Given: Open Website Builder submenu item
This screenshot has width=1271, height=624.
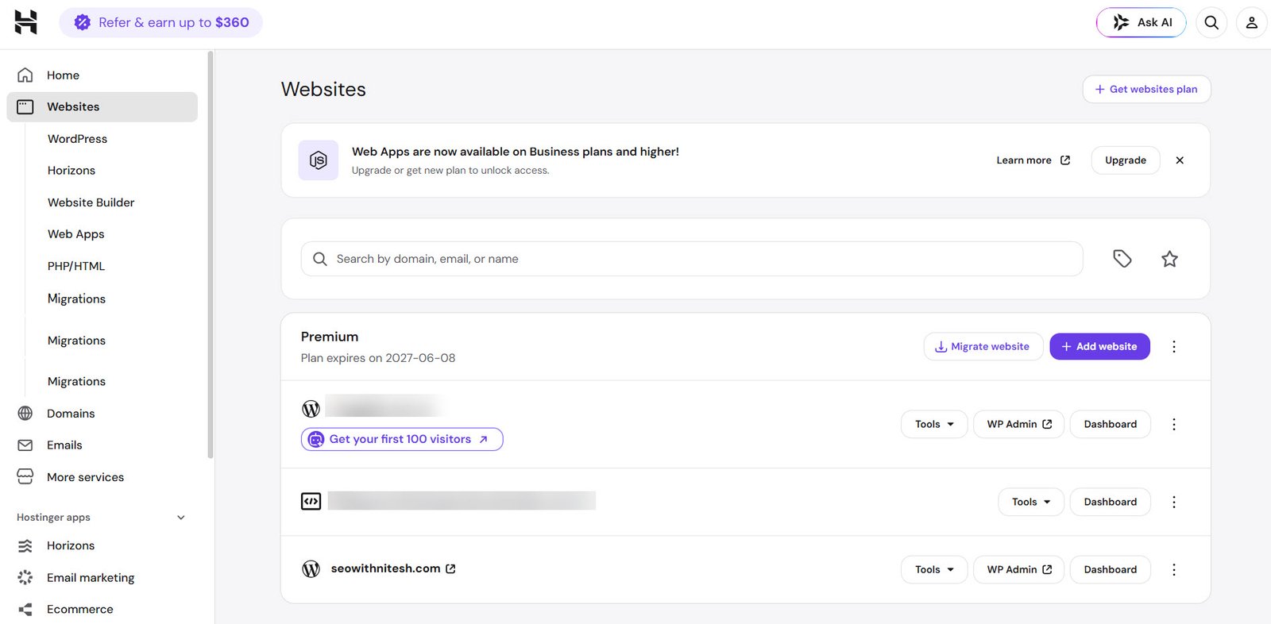Looking at the screenshot, I should pyautogui.click(x=91, y=202).
